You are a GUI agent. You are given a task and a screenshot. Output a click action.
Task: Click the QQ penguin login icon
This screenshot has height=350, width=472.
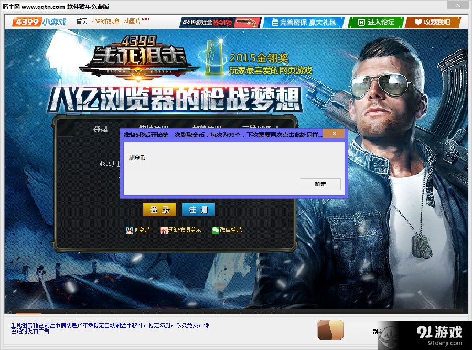pos(129,230)
